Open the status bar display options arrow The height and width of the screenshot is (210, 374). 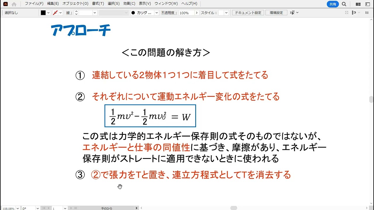coord(136,208)
